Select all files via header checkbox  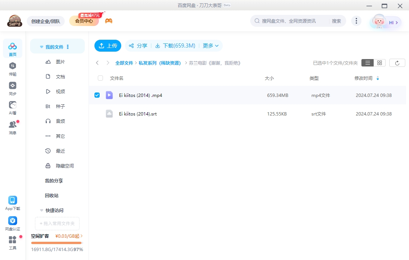point(100,78)
